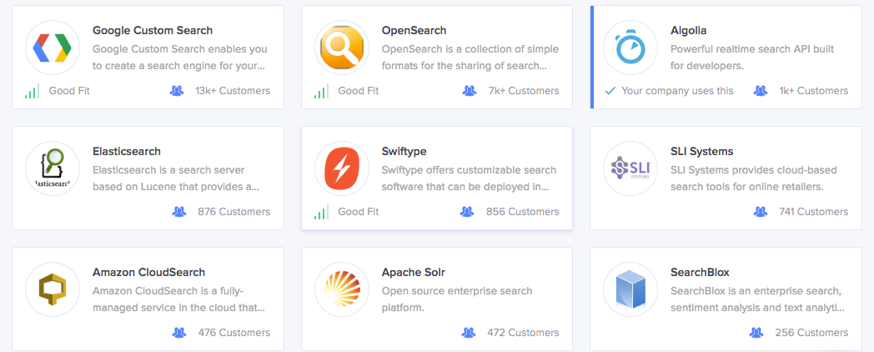This screenshot has height=352, width=874.
Task: Click Good Fit label on OpenSearch card
Action: coord(359,91)
